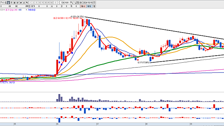224x126 pixels.
Task: Click the 호가 label in quote bar
Action: click(x=33, y=6)
